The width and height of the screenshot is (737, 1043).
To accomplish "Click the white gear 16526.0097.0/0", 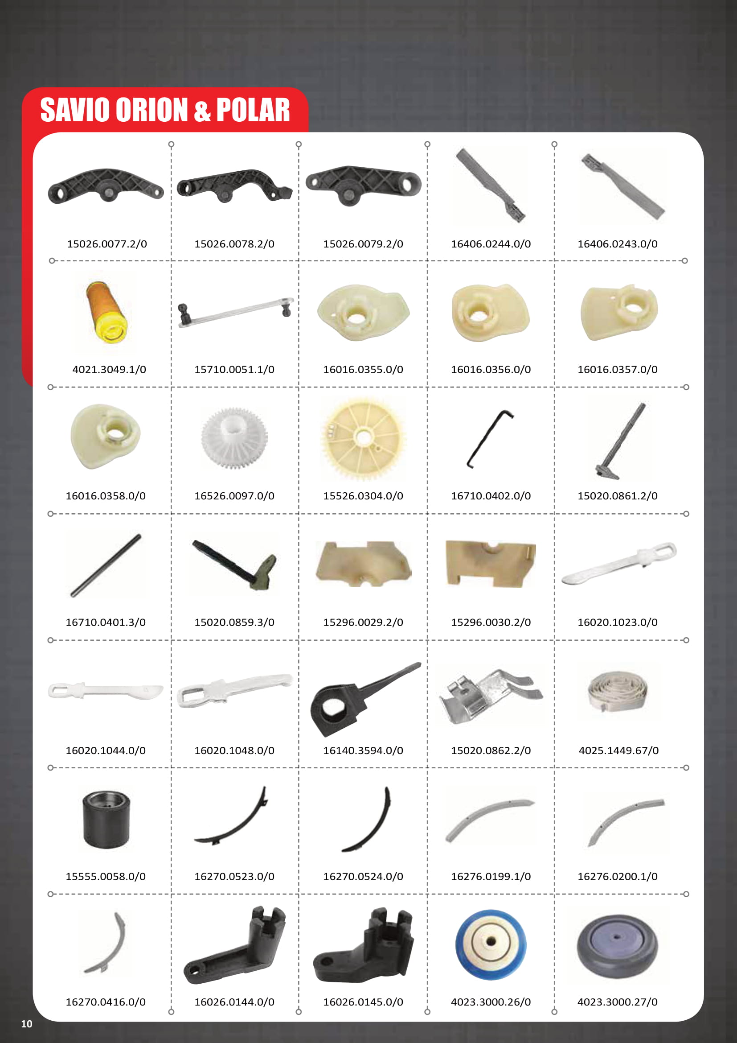I will (x=234, y=438).
